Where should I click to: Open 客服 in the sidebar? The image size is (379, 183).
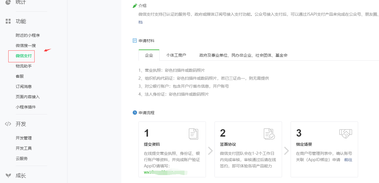pos(20,76)
